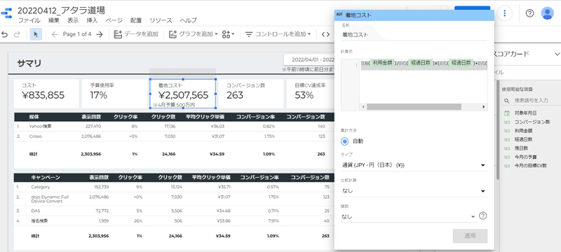Image resolution: width=561 pixels, height=252 pixels.
Task: Go to previous page arrow
Action: coord(55,34)
